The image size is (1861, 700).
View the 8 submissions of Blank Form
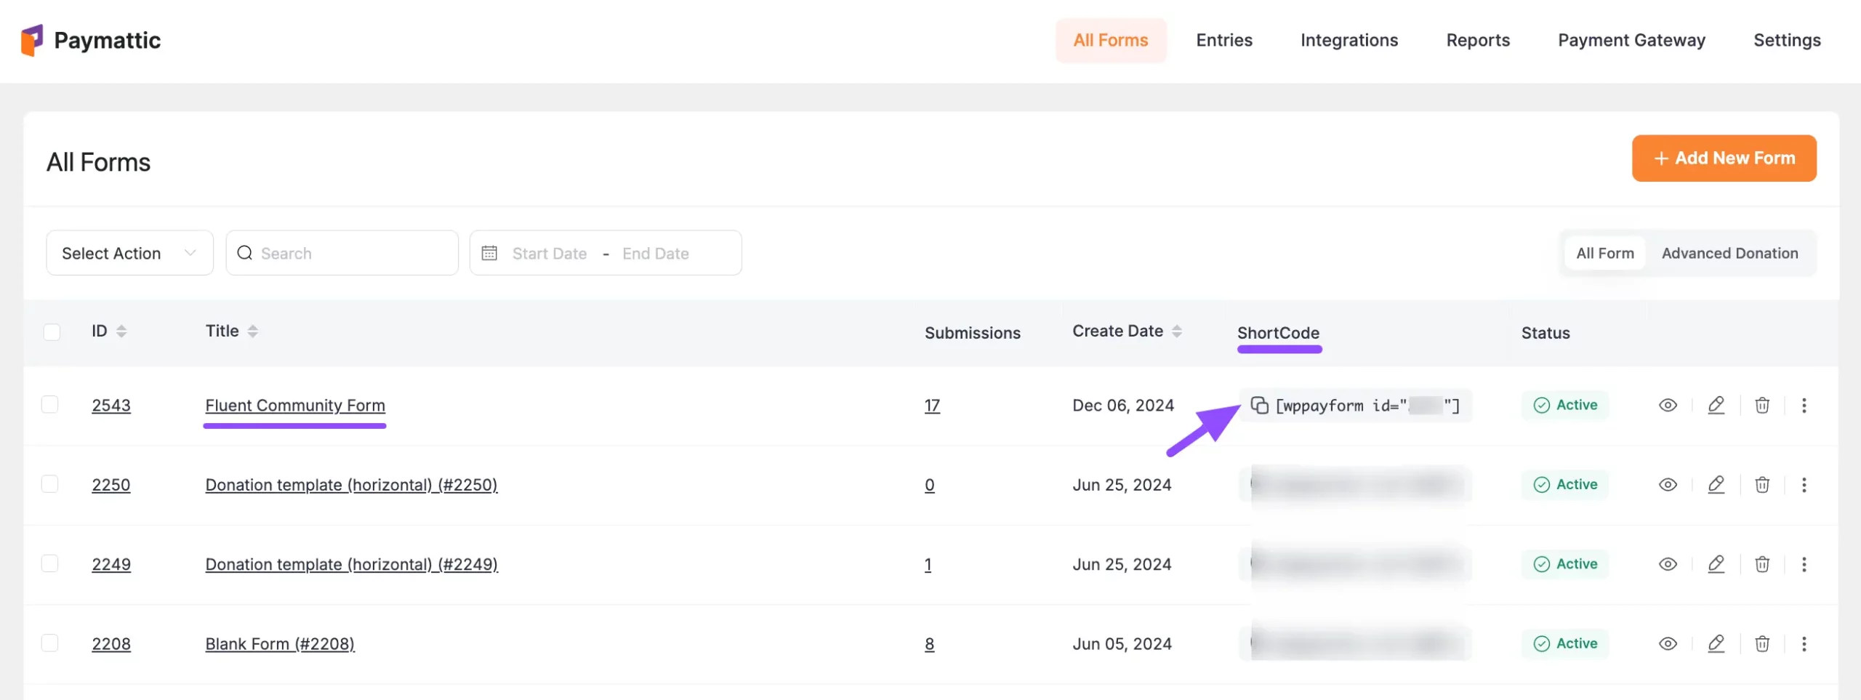coord(929,643)
